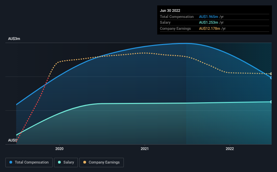Click the Jun 30 2022 tooltip date
This screenshot has height=172, width=277.
point(170,10)
